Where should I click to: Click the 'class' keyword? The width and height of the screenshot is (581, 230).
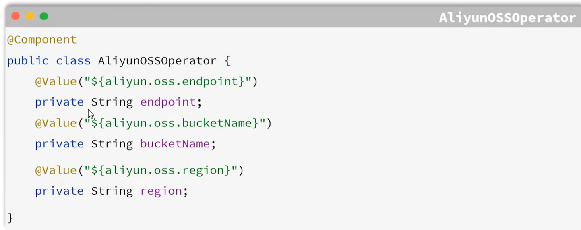click(73, 61)
